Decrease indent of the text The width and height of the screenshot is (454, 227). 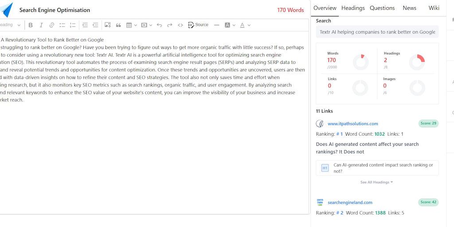pos(85,25)
